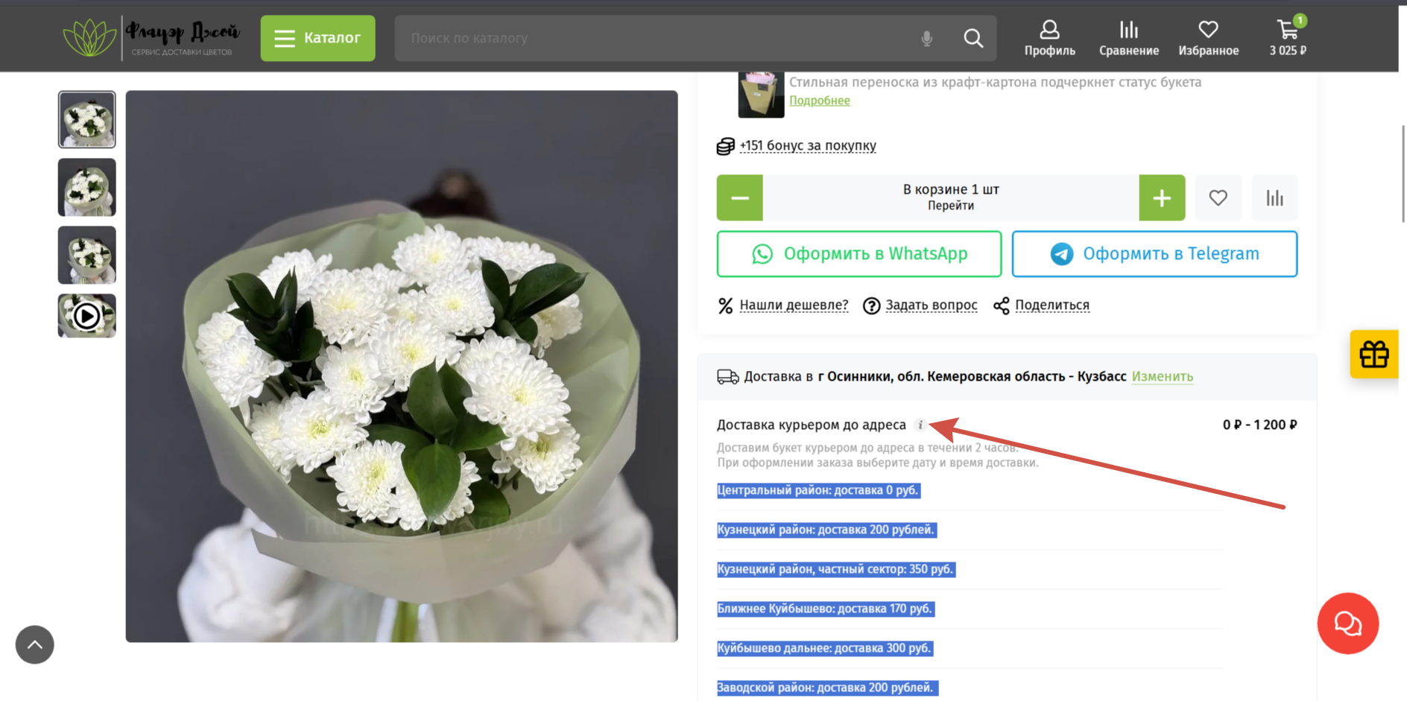
Task: Click the magnifier search icon
Action: coord(973,38)
